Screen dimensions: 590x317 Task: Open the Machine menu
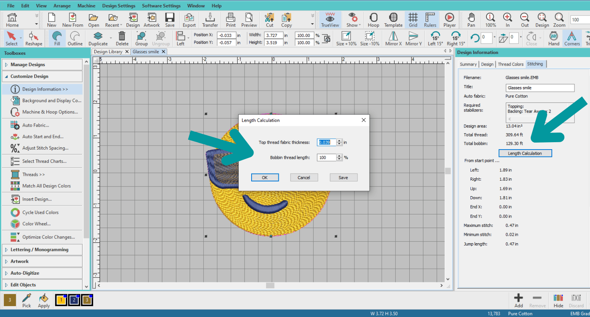(x=86, y=6)
